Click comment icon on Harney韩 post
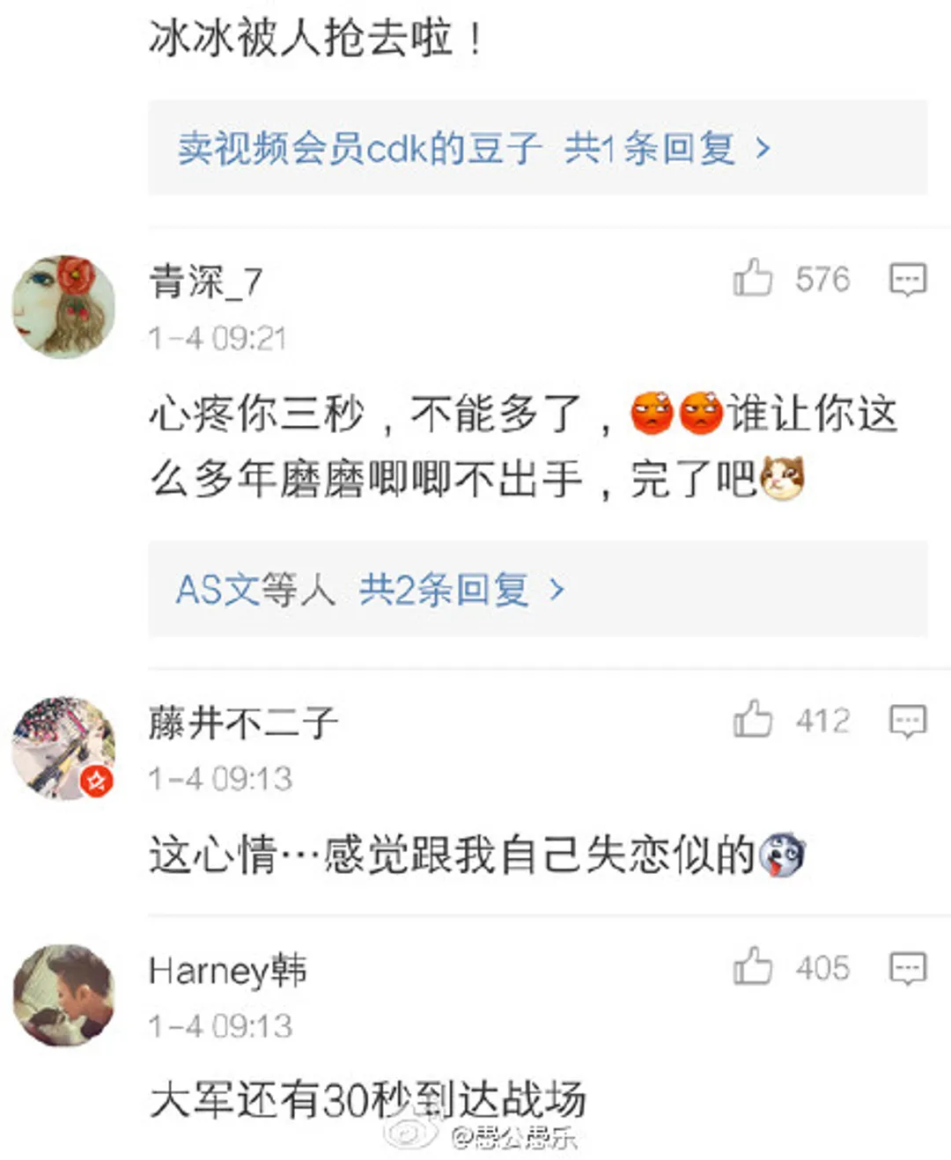 coord(907,968)
